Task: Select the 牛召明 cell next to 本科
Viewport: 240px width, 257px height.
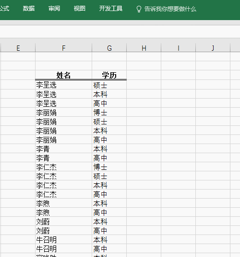Action: tap(64, 240)
